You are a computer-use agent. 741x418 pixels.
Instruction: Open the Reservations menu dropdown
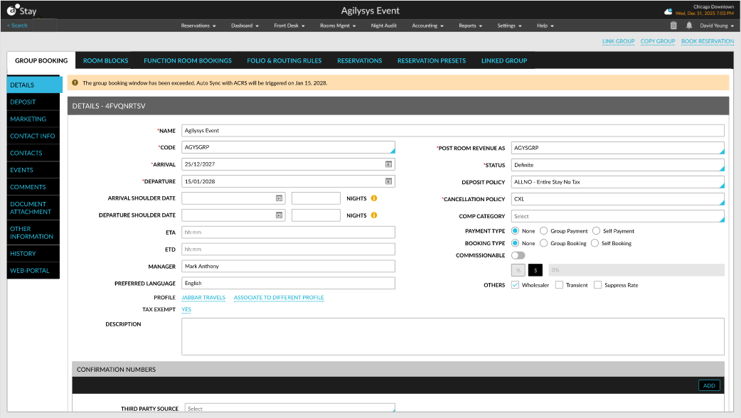(198, 26)
